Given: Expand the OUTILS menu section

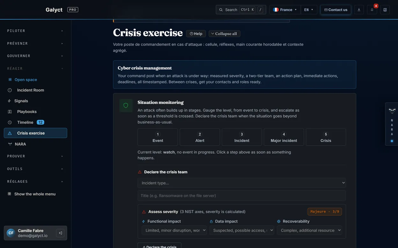Looking at the screenshot, I should 35,169.
